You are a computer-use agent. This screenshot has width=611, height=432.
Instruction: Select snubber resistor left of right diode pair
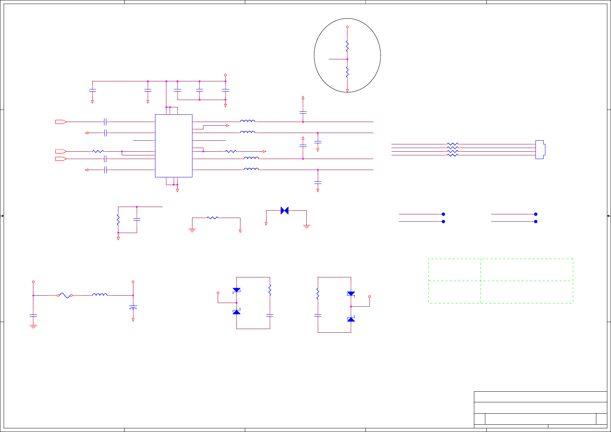point(318,294)
